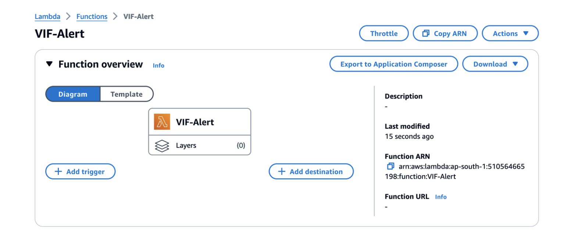The height and width of the screenshot is (248, 564).
Task: Click the plus icon on Add destination
Action: tap(282, 172)
